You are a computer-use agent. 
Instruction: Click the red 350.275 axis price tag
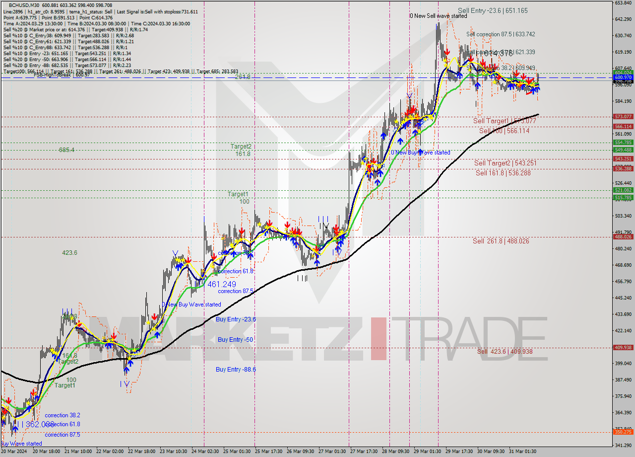click(x=623, y=432)
